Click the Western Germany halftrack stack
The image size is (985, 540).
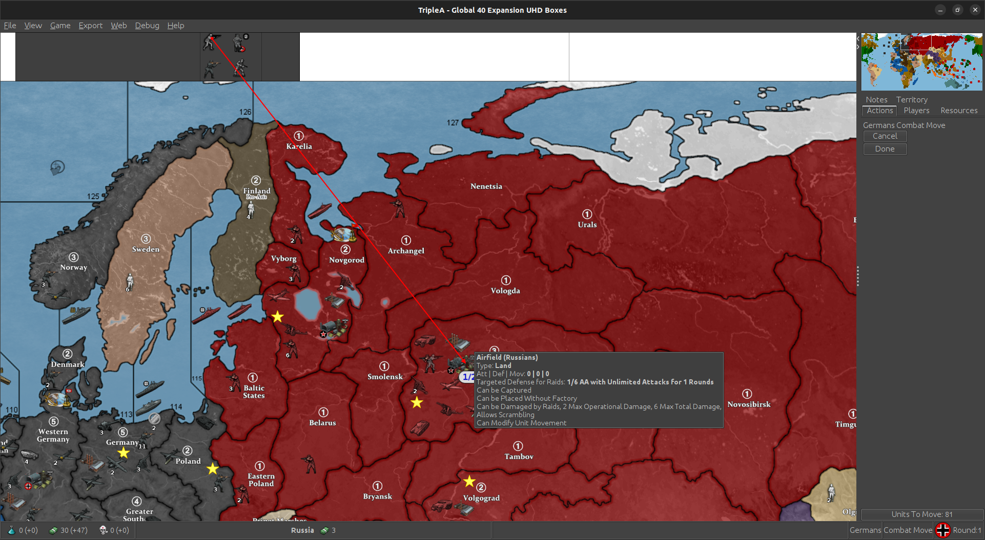(29, 455)
